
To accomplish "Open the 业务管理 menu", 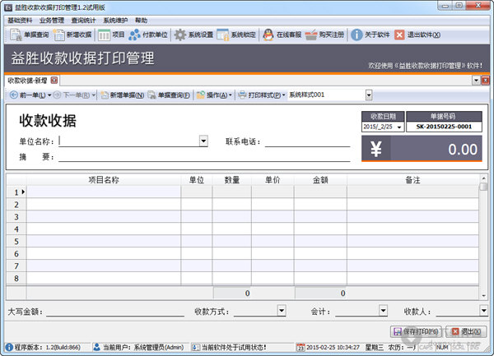I will tap(51, 20).
